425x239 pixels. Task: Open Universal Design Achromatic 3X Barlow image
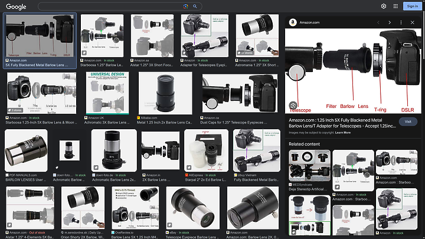[107, 93]
